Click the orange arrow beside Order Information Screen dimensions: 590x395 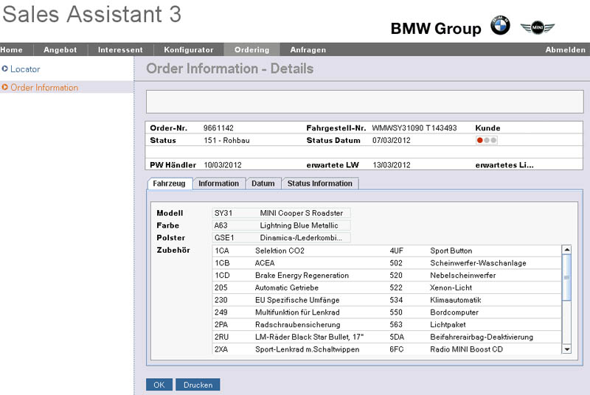coord(5,87)
